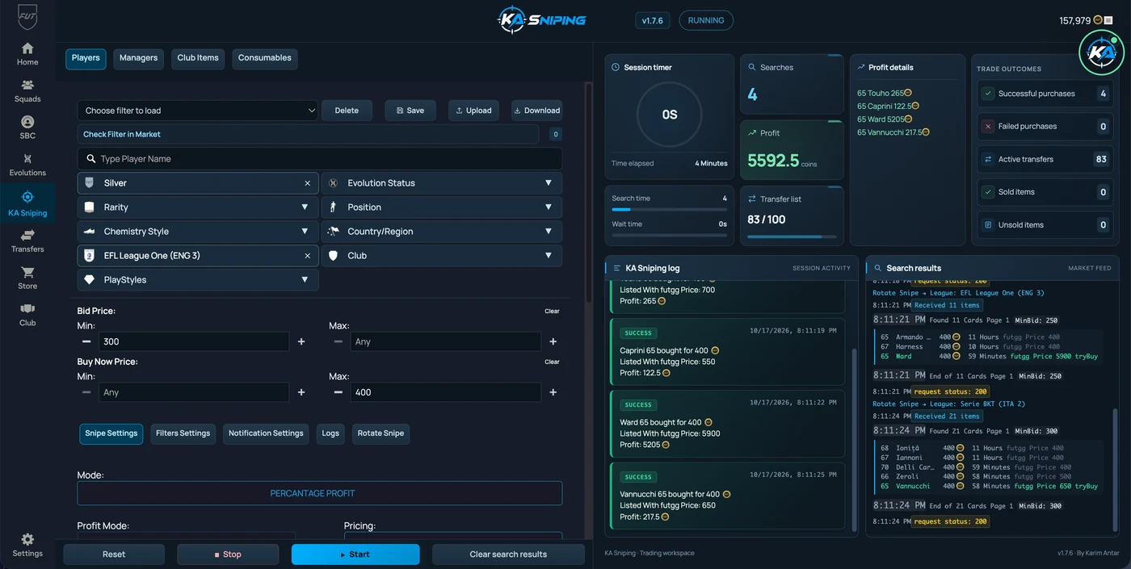Viewport: 1131px width, 569px height.
Task: Switch to the Club Items tab
Action: tap(198, 58)
